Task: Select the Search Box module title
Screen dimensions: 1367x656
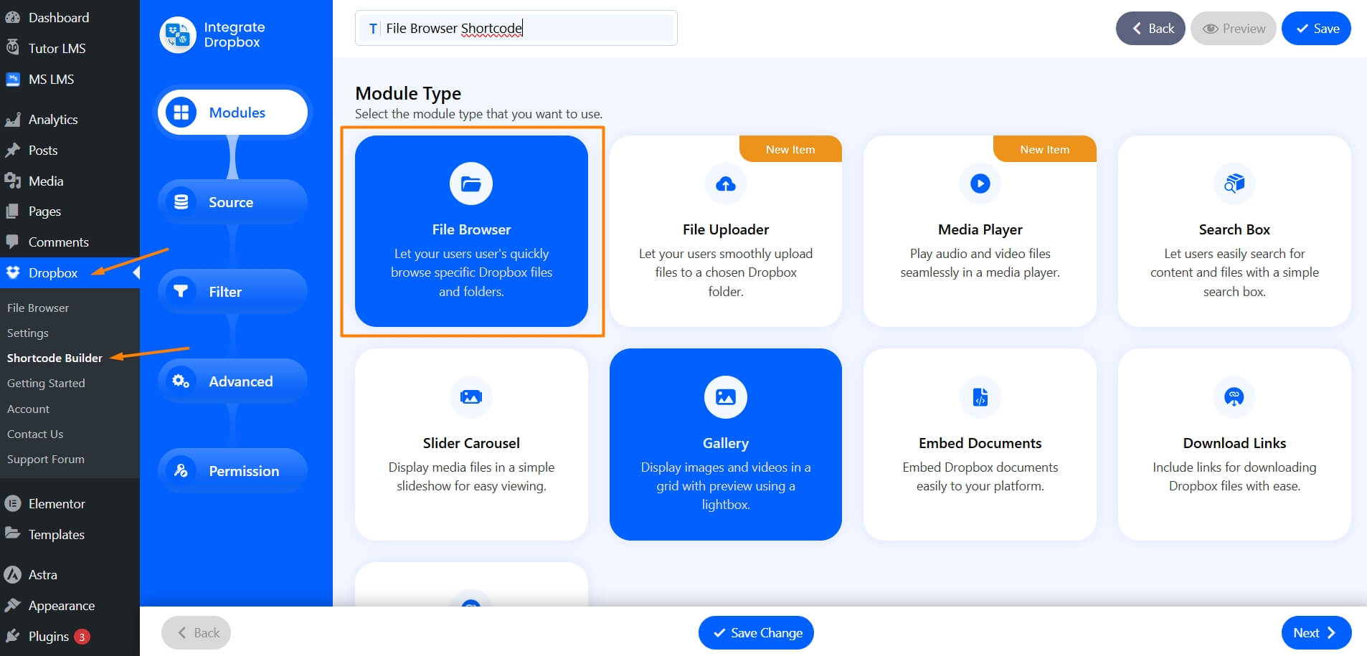Action: coord(1234,229)
